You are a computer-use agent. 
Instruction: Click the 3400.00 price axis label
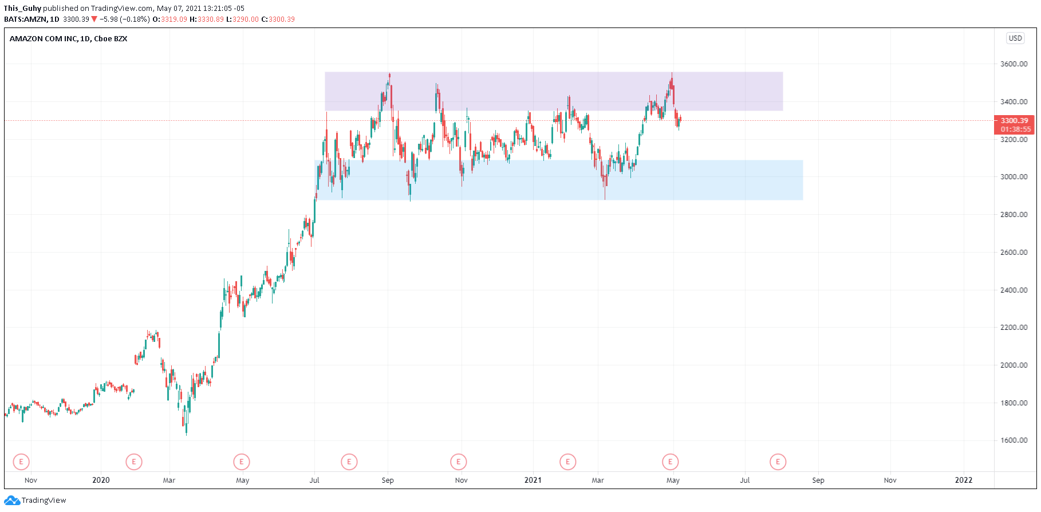click(1014, 102)
